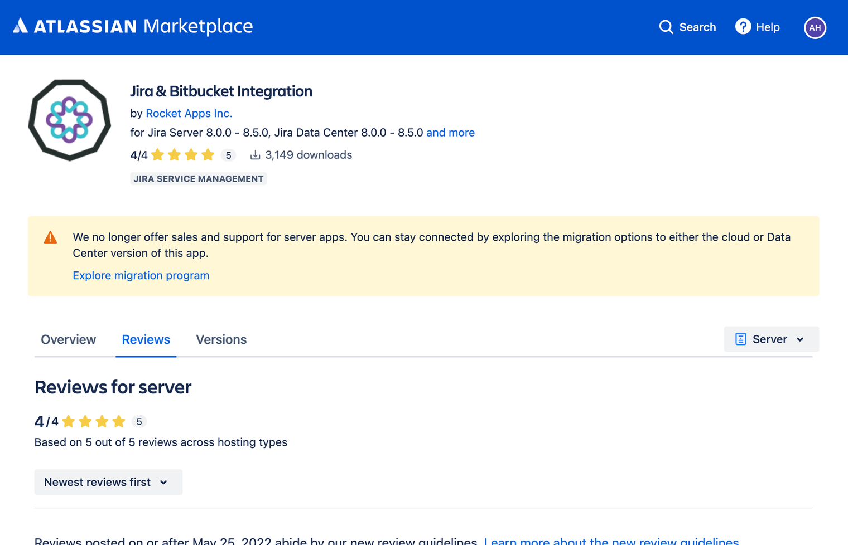Click the warning triangle in the notice banner
This screenshot has width=848, height=545.
click(x=50, y=237)
